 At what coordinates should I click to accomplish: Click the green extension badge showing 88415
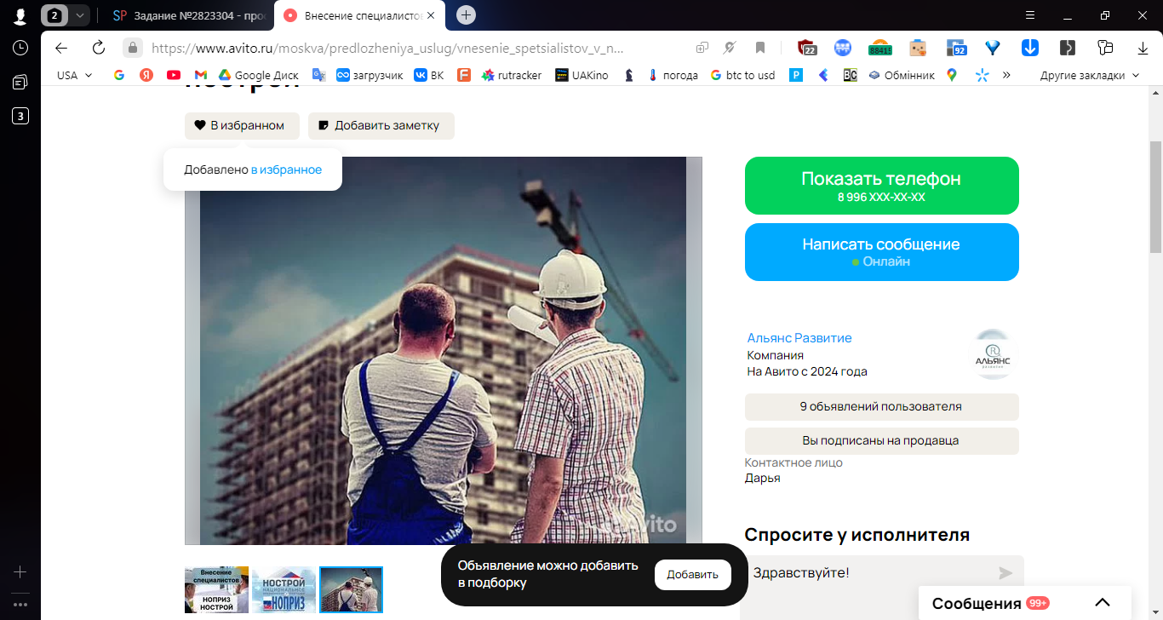tap(879, 48)
